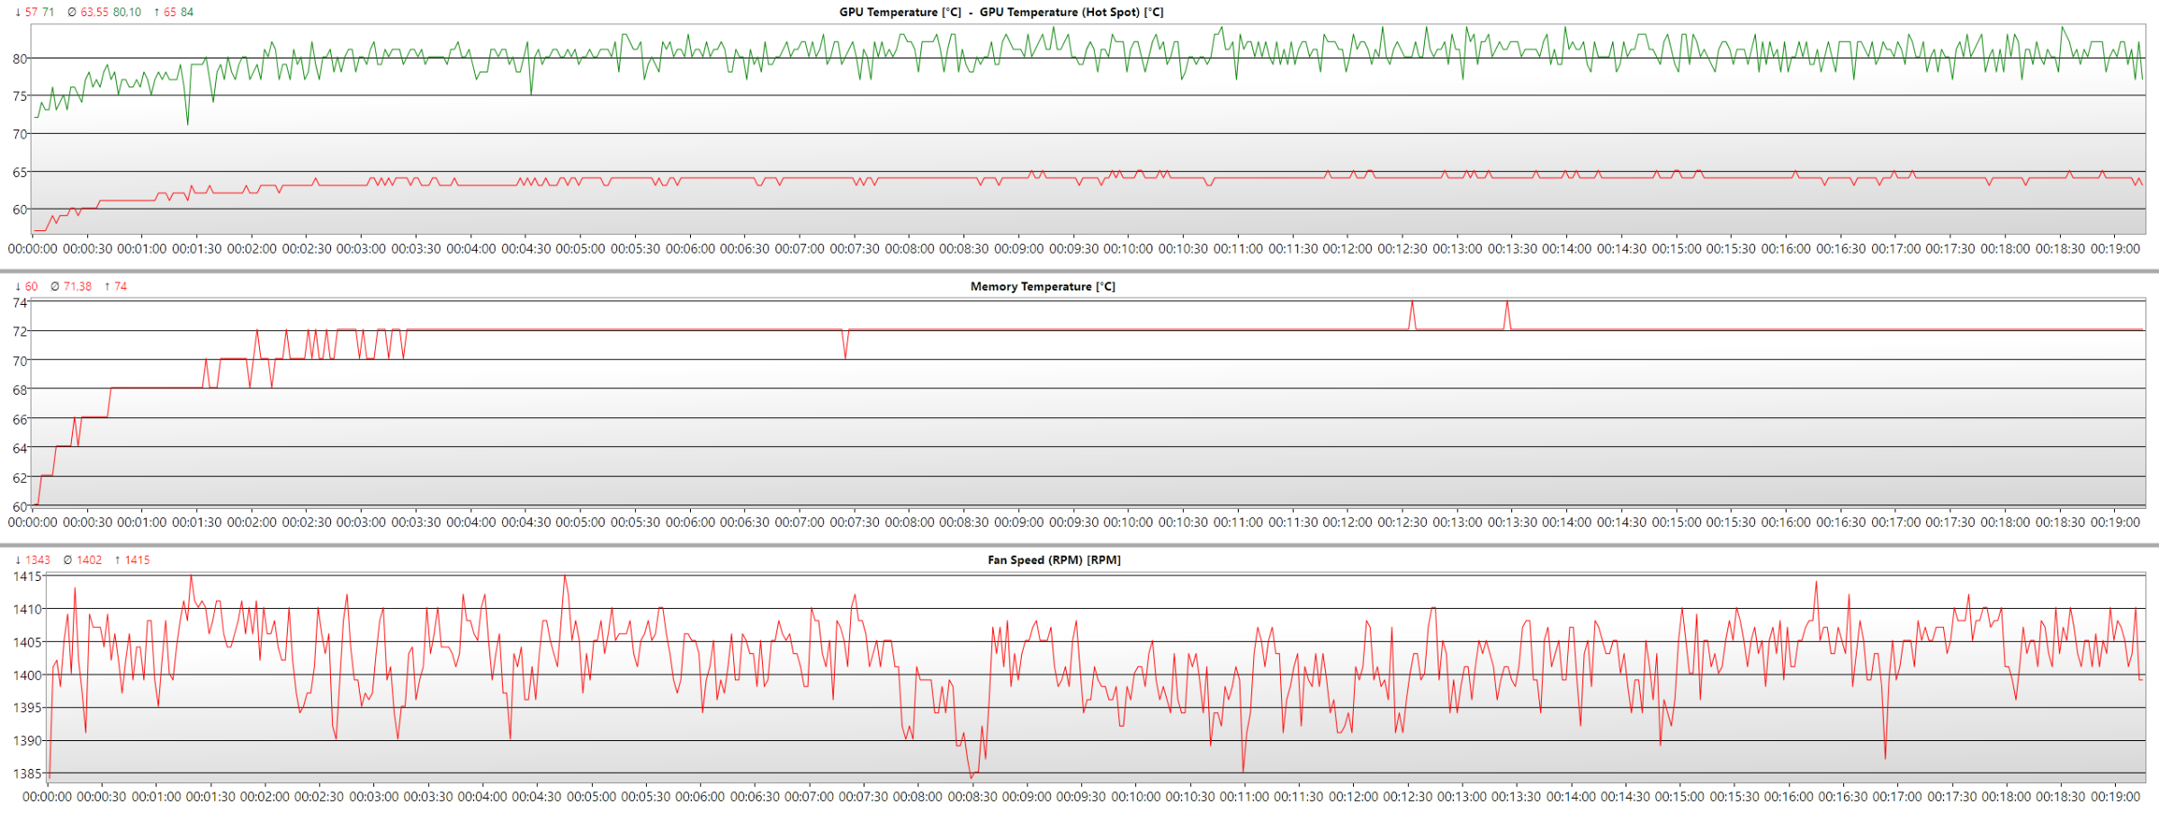Click the minimum arrow icon beside fan value 1343
2159x813 pixels.
[x=18, y=560]
